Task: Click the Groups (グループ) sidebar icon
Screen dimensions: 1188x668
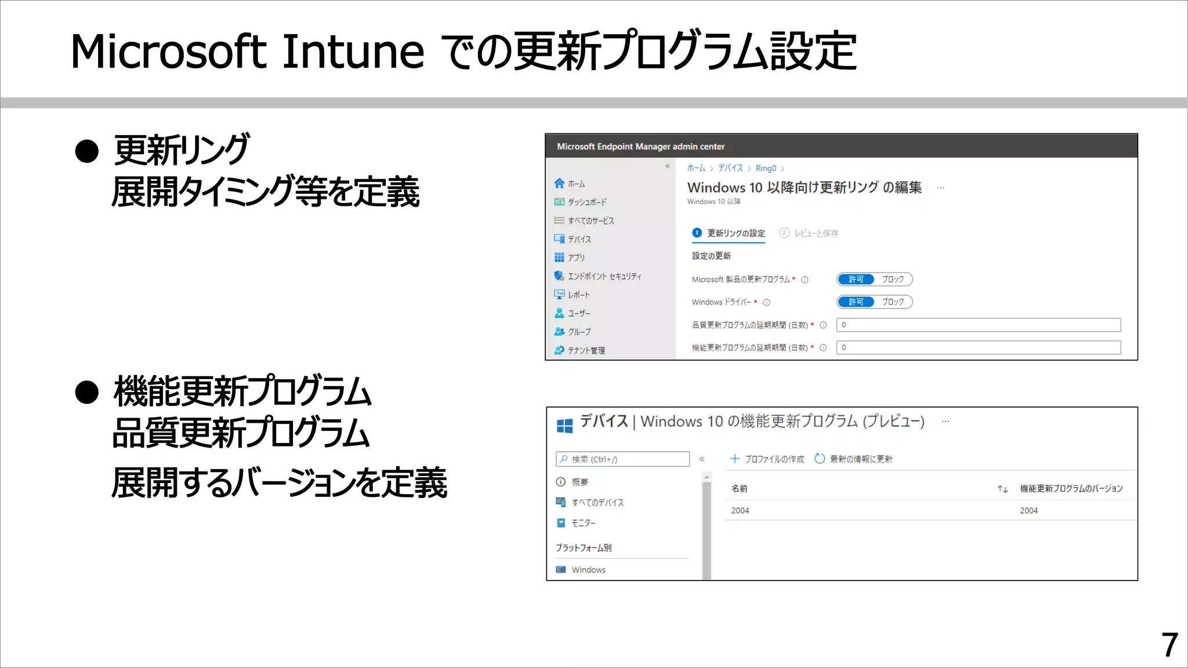Action: coord(559,332)
